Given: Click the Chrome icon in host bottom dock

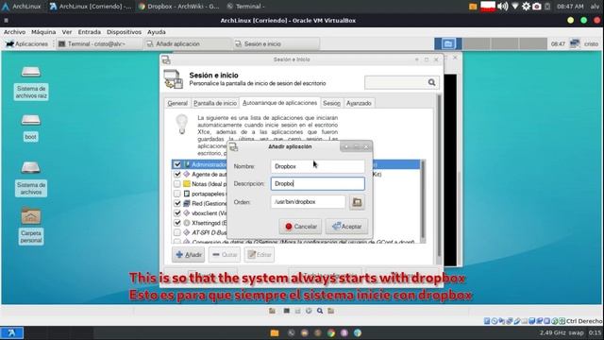Looking at the screenshot, I should pyautogui.click(x=331, y=332).
